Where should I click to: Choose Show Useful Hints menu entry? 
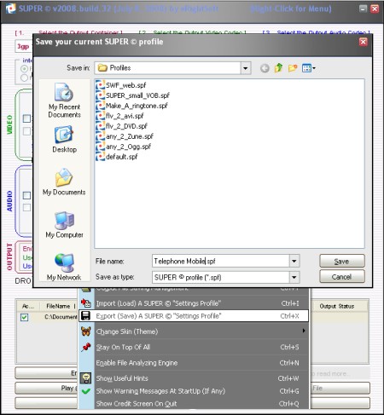(194, 378)
